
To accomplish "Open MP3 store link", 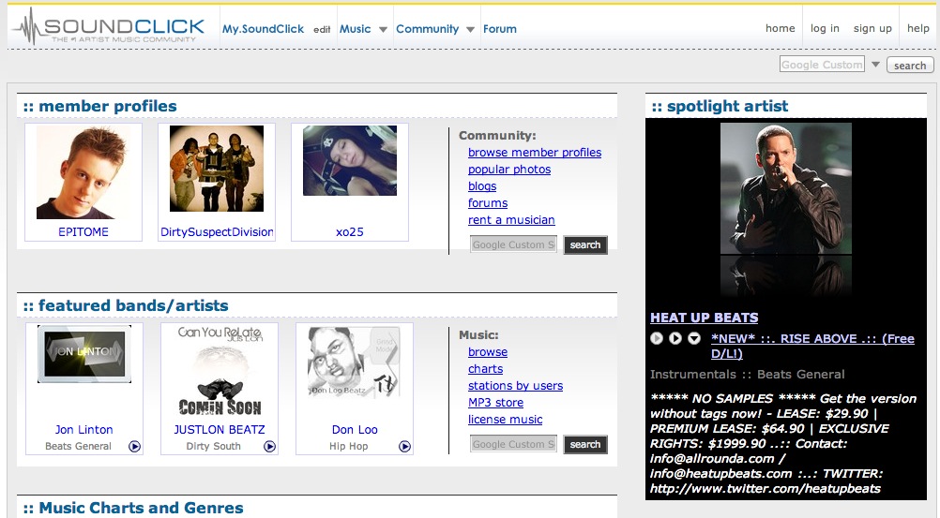I will pyautogui.click(x=495, y=403).
